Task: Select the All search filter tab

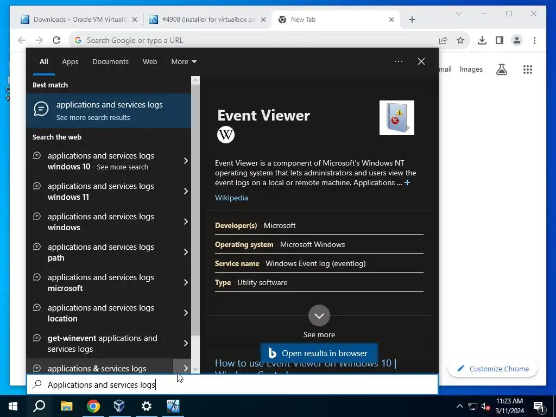Action: pos(43,62)
